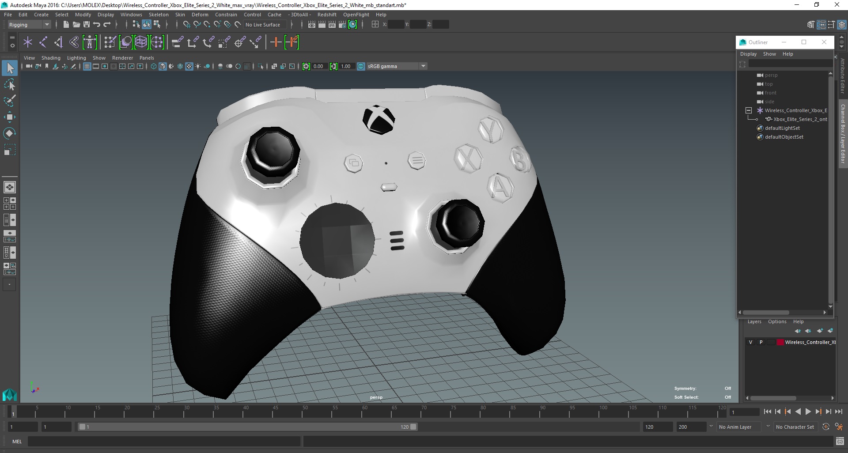This screenshot has height=453, width=848.
Task: Open a scene with folder icon
Action: [x=76, y=25]
